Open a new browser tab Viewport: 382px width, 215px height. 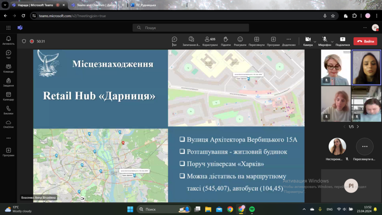point(191,5)
